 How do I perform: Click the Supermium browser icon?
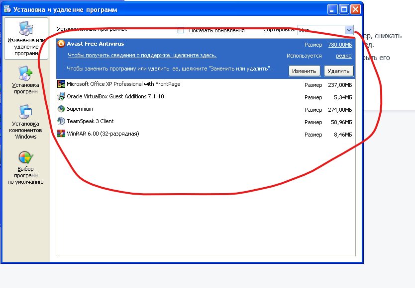coord(61,109)
